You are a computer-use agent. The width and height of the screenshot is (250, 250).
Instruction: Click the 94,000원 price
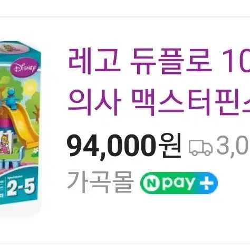click(124, 147)
